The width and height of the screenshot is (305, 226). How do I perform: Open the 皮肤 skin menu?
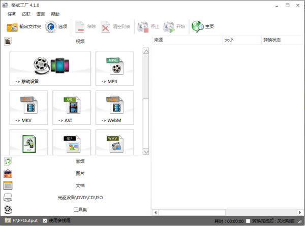(x=26, y=14)
